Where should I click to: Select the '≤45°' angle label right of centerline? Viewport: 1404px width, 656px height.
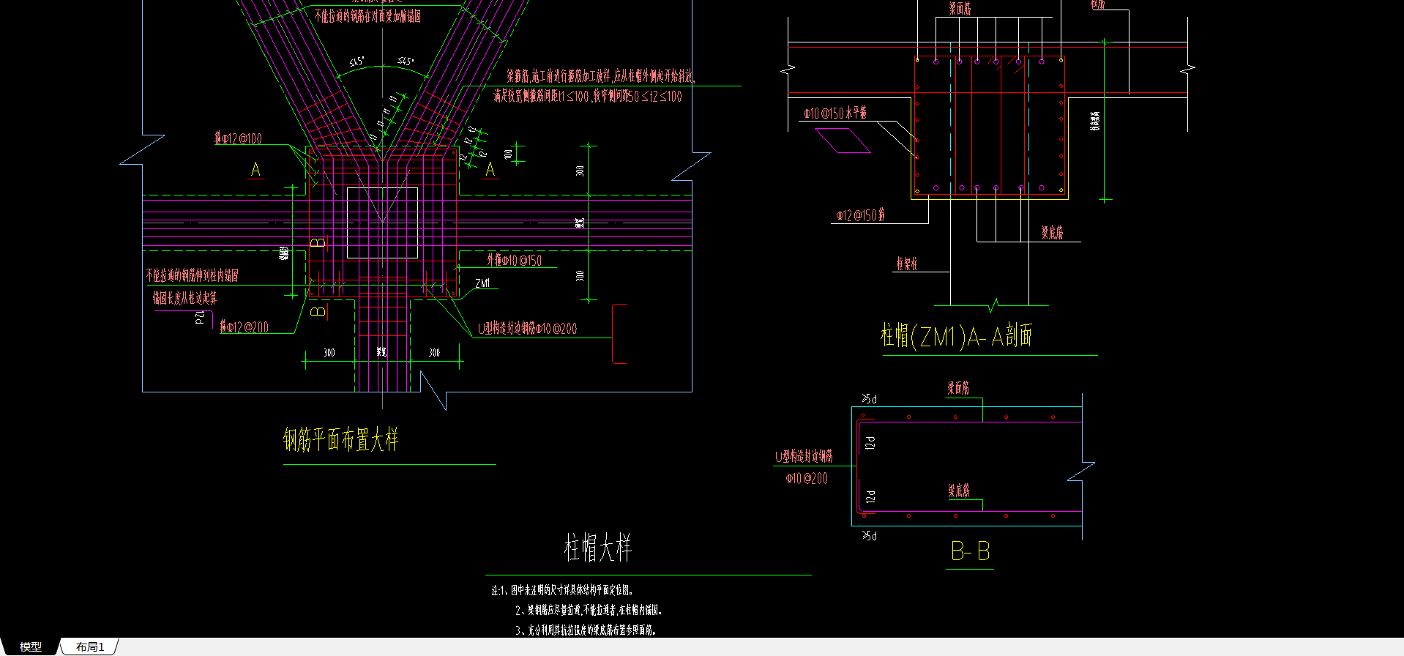tap(406, 61)
